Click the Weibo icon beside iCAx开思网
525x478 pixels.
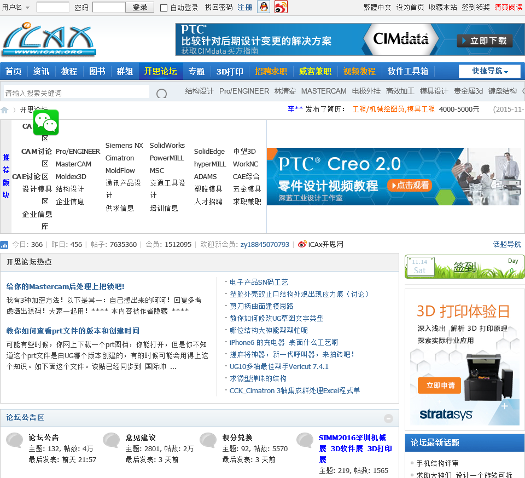click(302, 244)
